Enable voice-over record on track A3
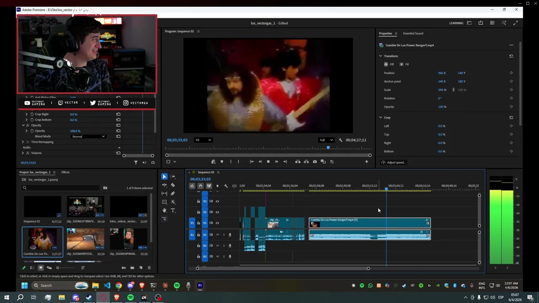 click(230, 257)
